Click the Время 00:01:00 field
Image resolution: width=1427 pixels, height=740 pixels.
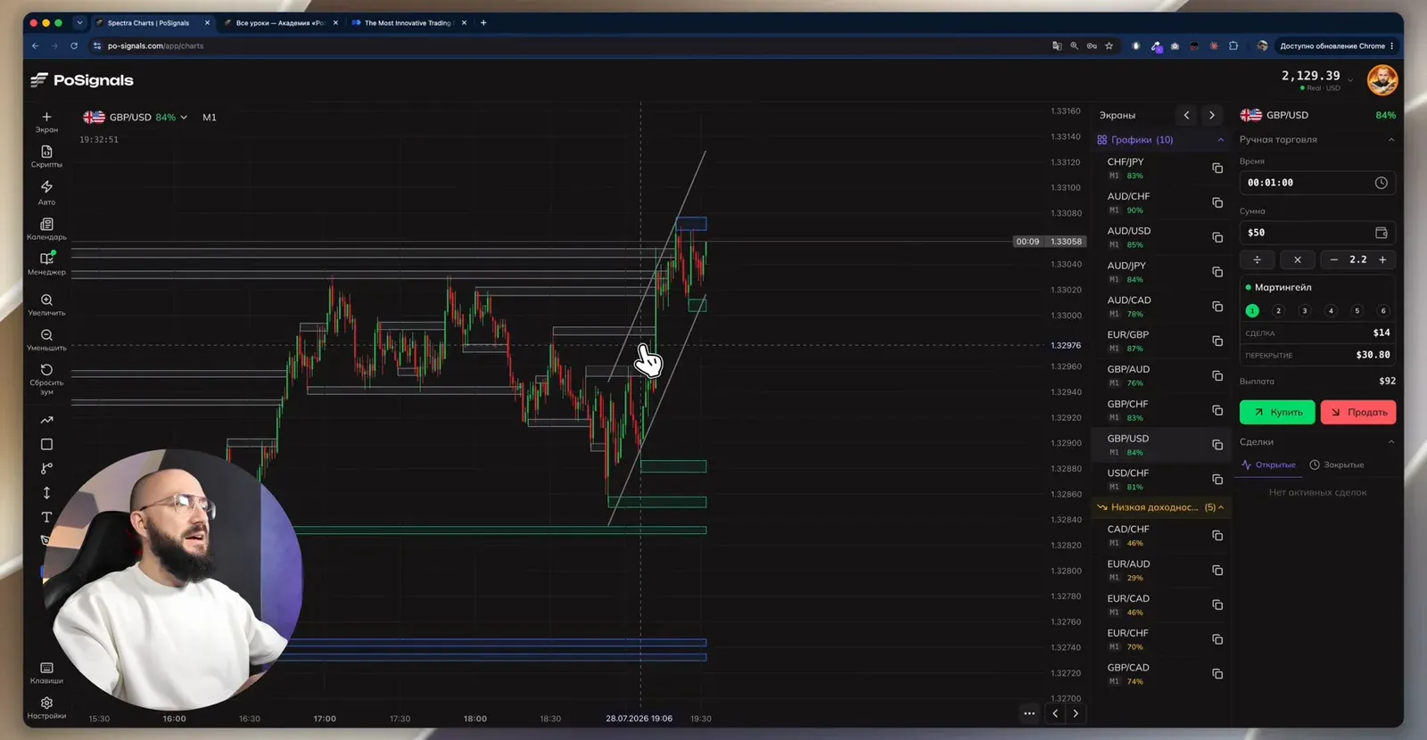(x=1317, y=183)
